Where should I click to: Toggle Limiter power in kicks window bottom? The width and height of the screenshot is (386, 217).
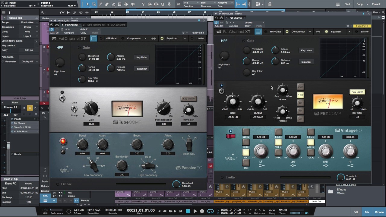tap(58, 184)
